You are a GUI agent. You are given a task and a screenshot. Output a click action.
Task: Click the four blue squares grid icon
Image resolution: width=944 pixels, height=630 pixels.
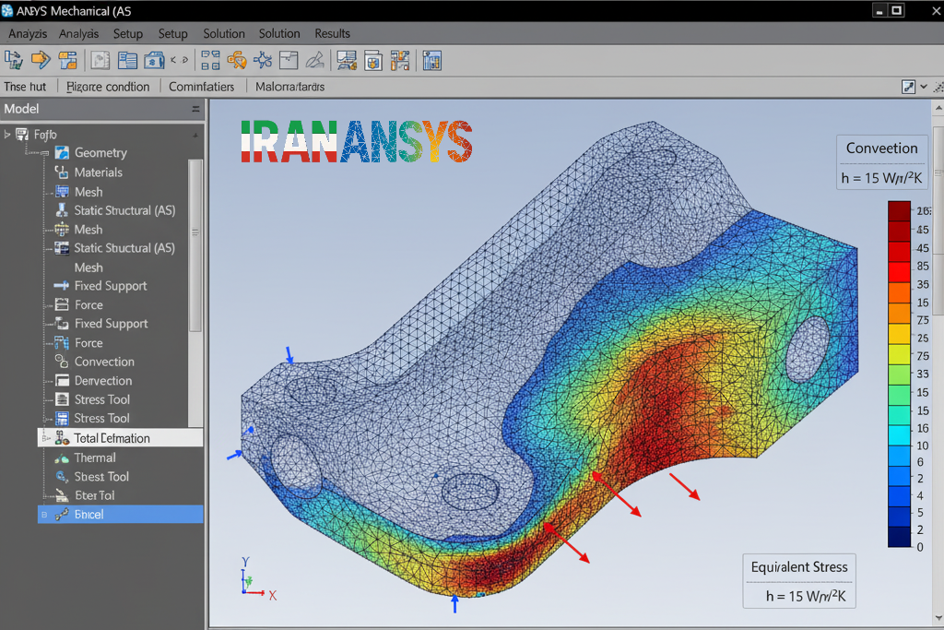[x=210, y=60]
